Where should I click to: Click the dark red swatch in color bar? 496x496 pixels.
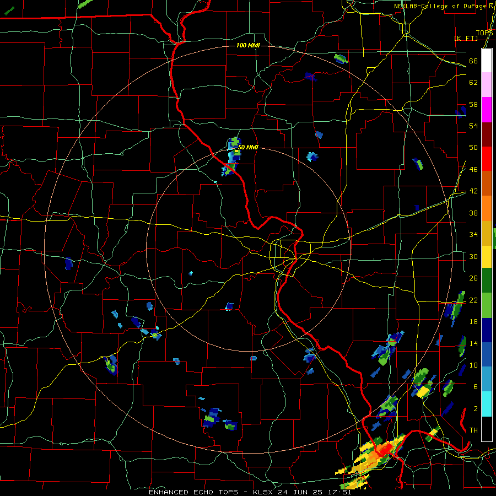click(487, 134)
